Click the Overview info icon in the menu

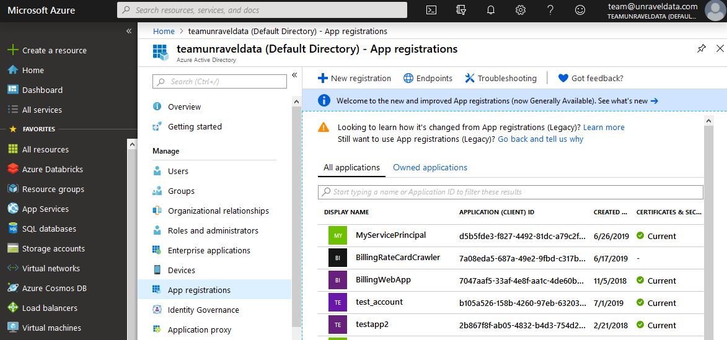[x=157, y=107]
